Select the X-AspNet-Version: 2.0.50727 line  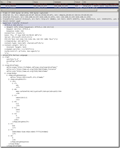coord(19,49)
